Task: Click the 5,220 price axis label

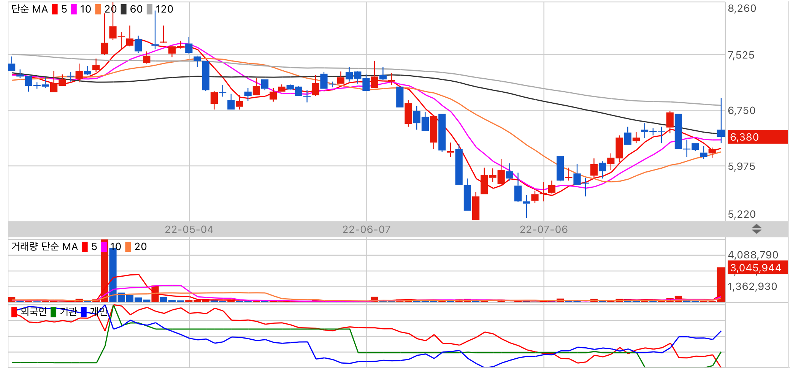Action: coord(742,214)
